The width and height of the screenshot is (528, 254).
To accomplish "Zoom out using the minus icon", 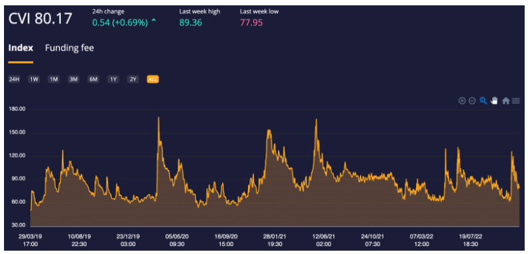I will (x=472, y=101).
